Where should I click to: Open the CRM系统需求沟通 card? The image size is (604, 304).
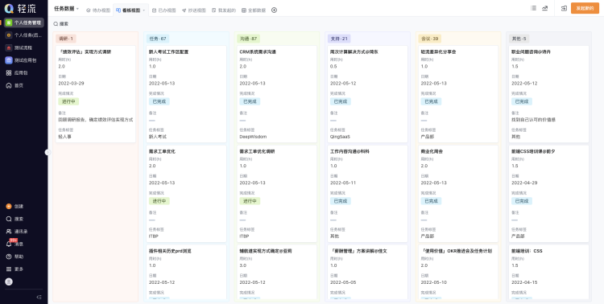point(277,94)
